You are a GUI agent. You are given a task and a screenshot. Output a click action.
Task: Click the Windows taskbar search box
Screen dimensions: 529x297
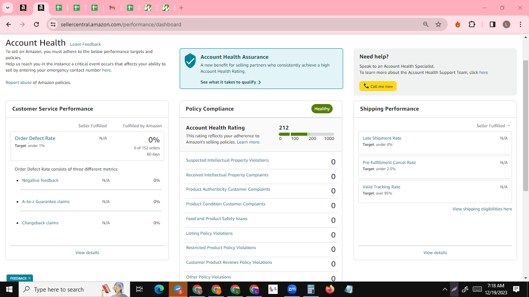pos(74,289)
